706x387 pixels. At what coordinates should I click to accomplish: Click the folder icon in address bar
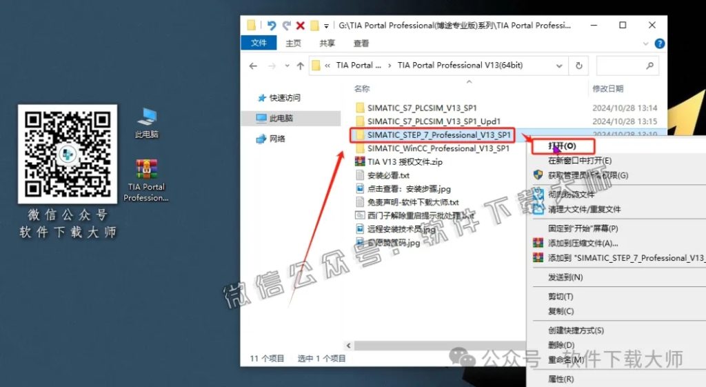pyautogui.click(x=316, y=66)
